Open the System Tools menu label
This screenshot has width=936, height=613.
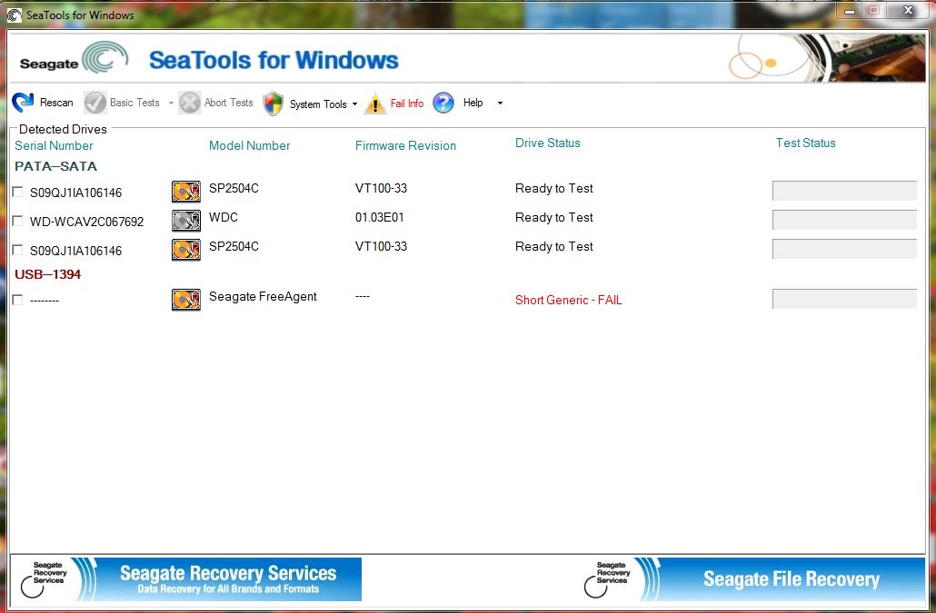tap(318, 104)
